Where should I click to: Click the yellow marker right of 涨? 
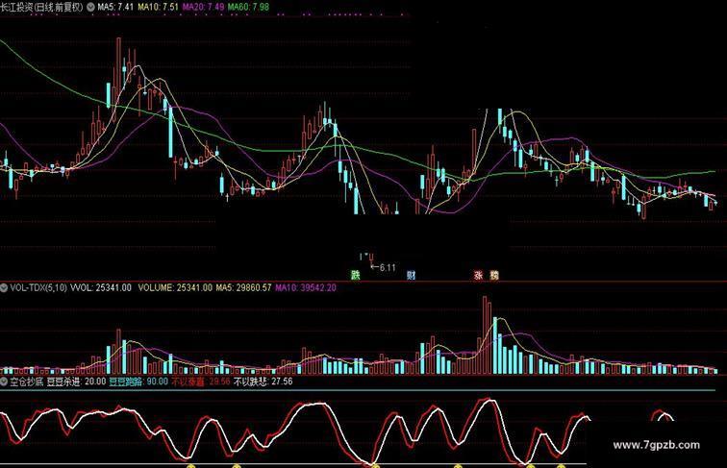click(x=494, y=275)
